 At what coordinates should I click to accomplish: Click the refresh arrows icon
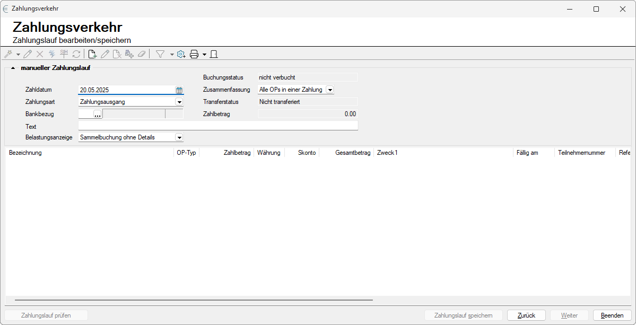76,54
